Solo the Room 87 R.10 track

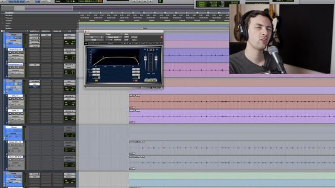(18, 160)
